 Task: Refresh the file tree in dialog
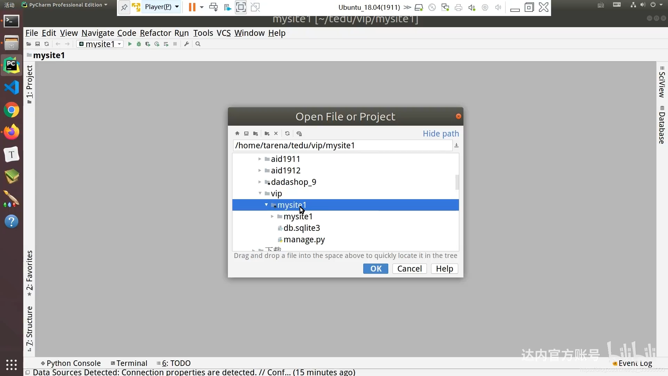[287, 134]
